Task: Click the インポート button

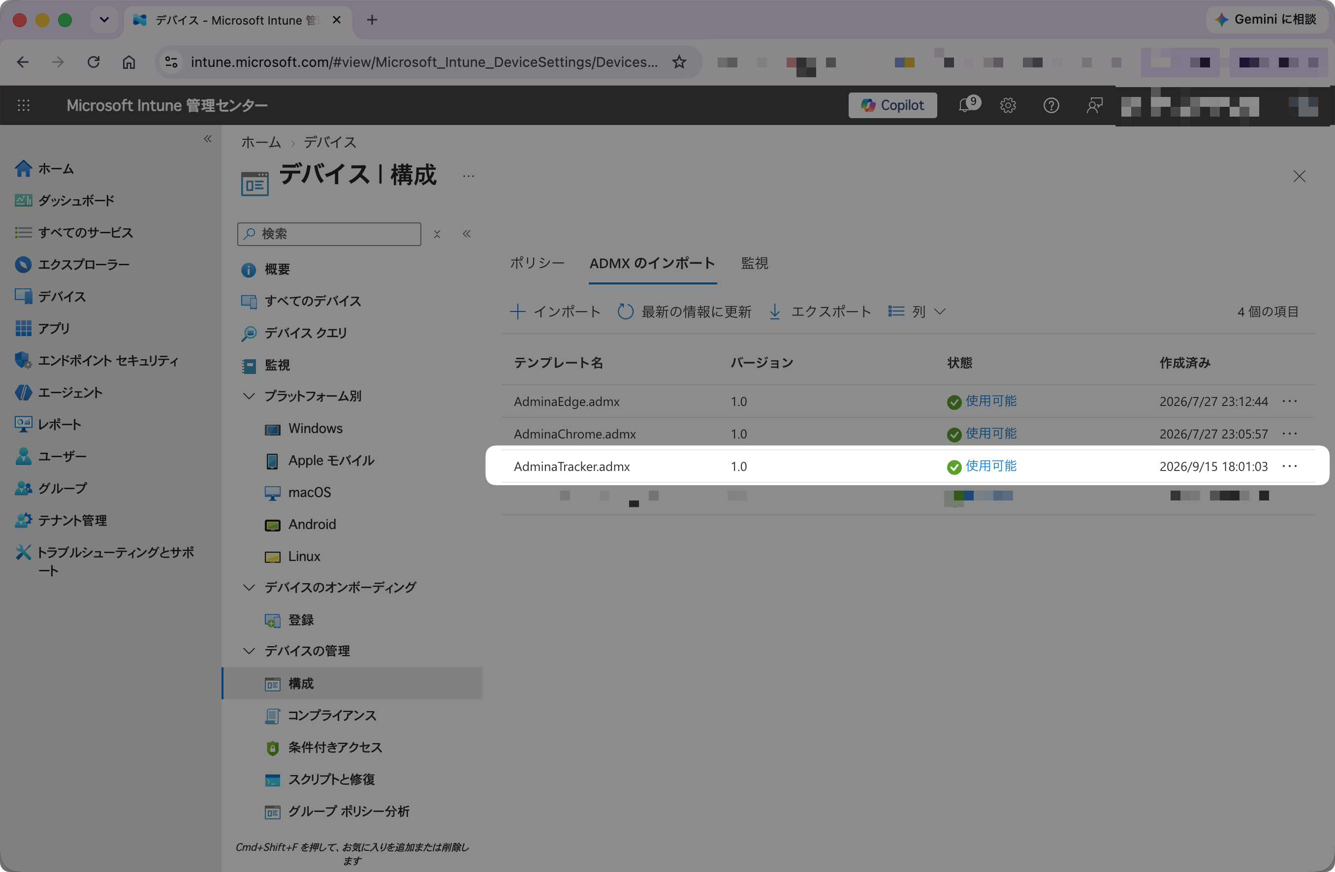Action: tap(555, 311)
